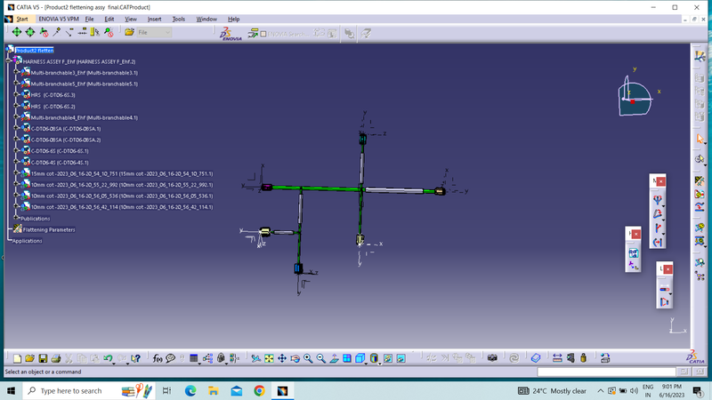Tick the ENOVIA Search checkbox
The image size is (712, 400).
pyautogui.click(x=263, y=34)
